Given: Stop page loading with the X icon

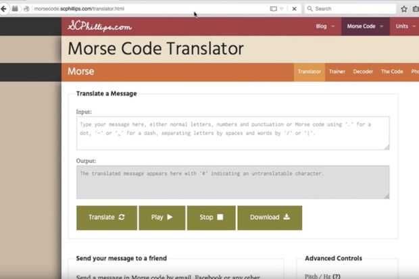Looking at the screenshot, I should click(x=294, y=9).
